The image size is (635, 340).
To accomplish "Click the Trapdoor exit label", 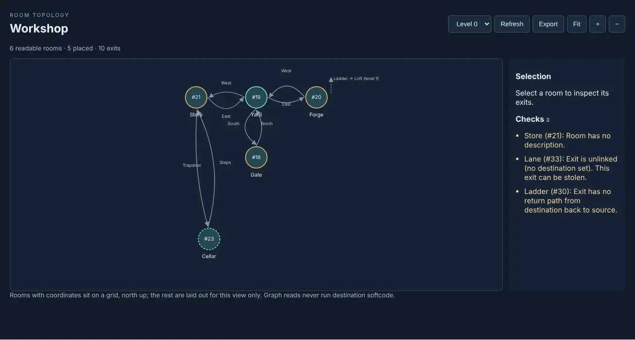I will [192, 165].
